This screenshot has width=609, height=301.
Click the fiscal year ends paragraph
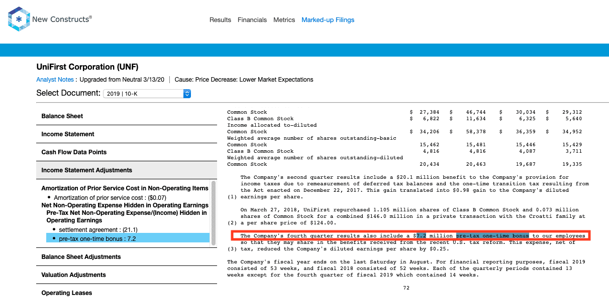point(406,268)
